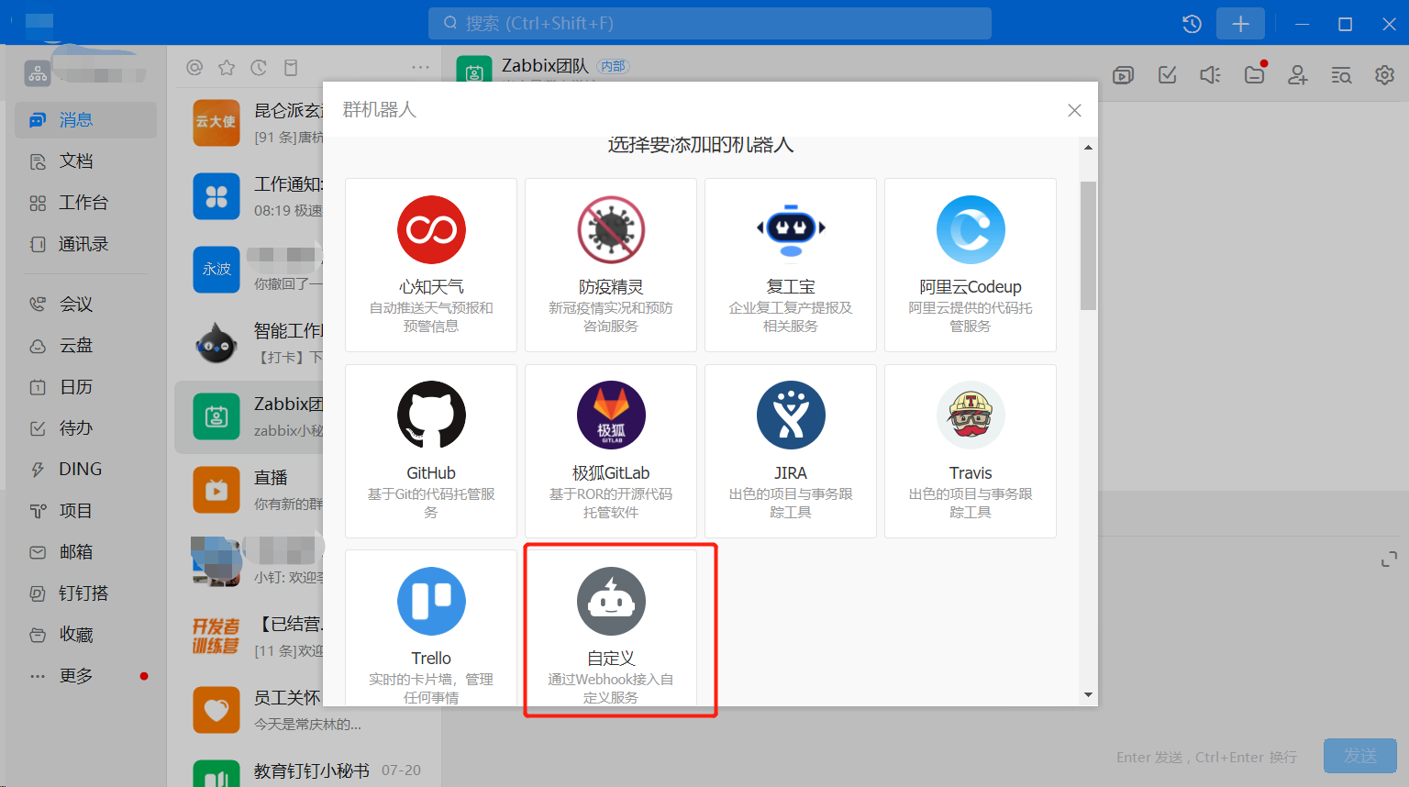Click the star filter icon

tap(227, 67)
